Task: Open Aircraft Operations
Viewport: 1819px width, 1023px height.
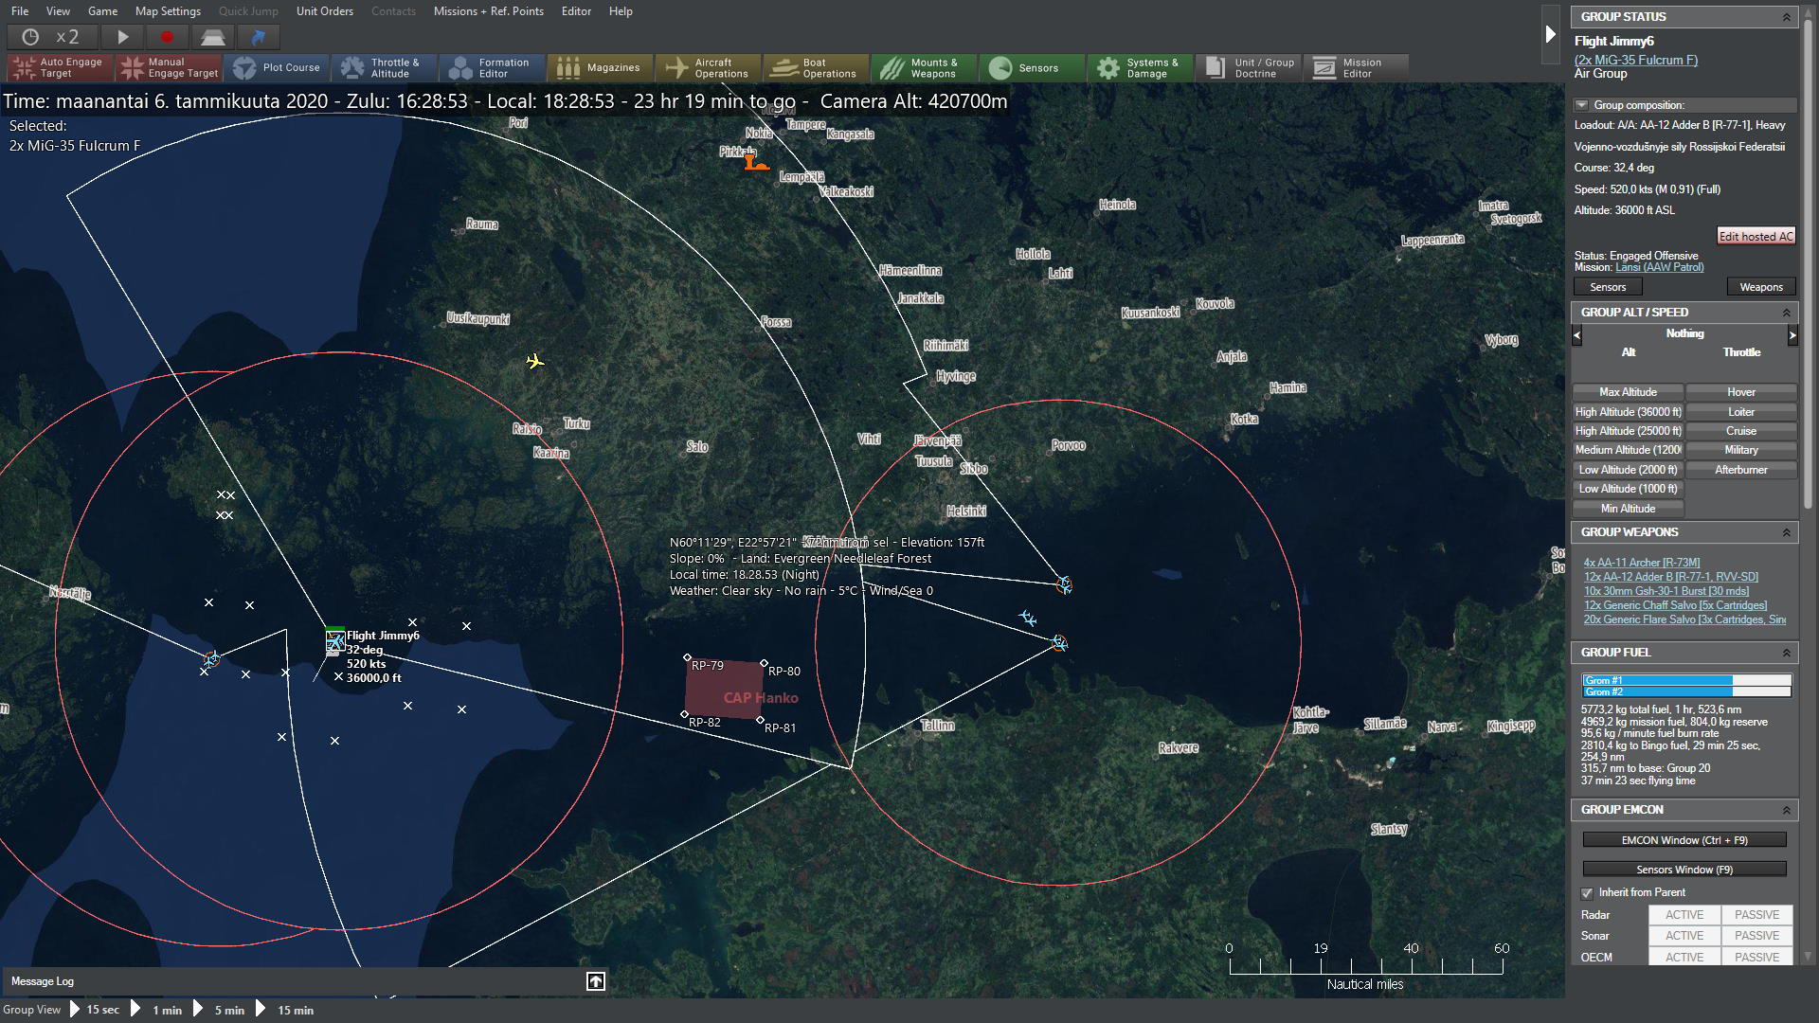Action: pos(708,67)
